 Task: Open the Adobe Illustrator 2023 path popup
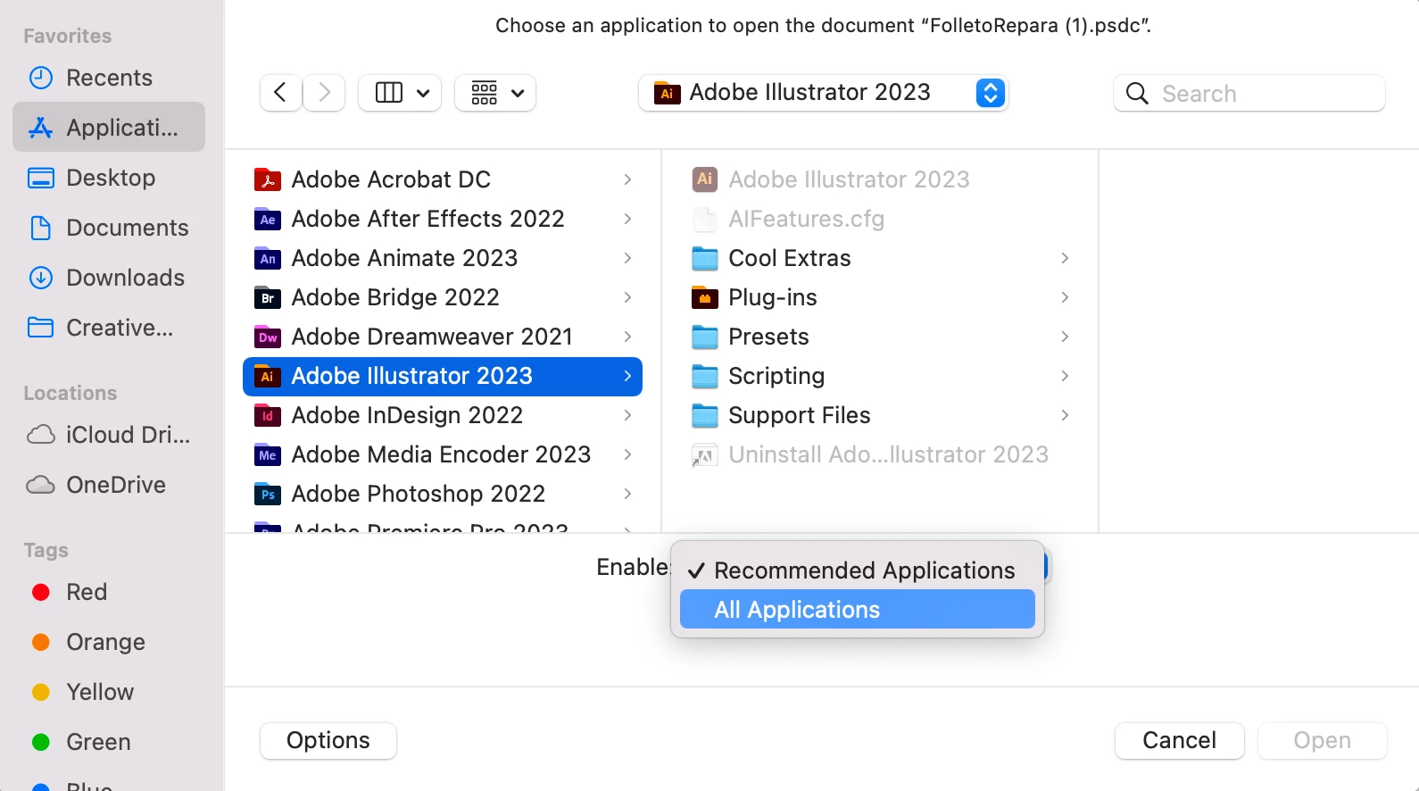823,93
